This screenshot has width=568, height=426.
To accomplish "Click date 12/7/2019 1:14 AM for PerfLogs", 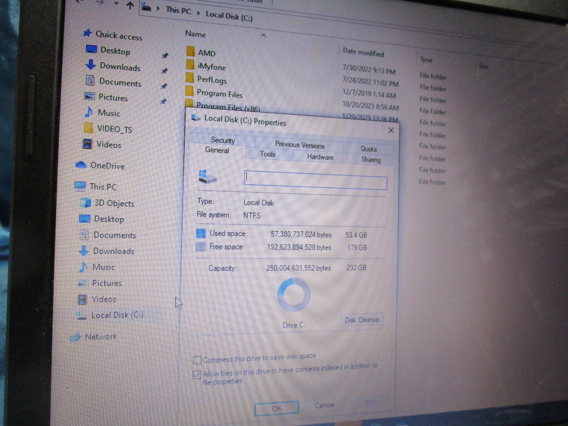I will coord(369,94).
